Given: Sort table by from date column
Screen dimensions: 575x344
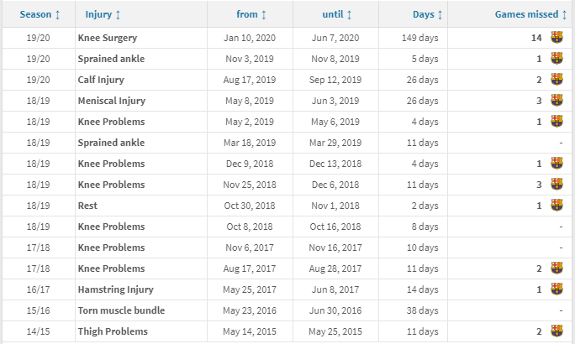Looking at the screenshot, I should tap(251, 14).
